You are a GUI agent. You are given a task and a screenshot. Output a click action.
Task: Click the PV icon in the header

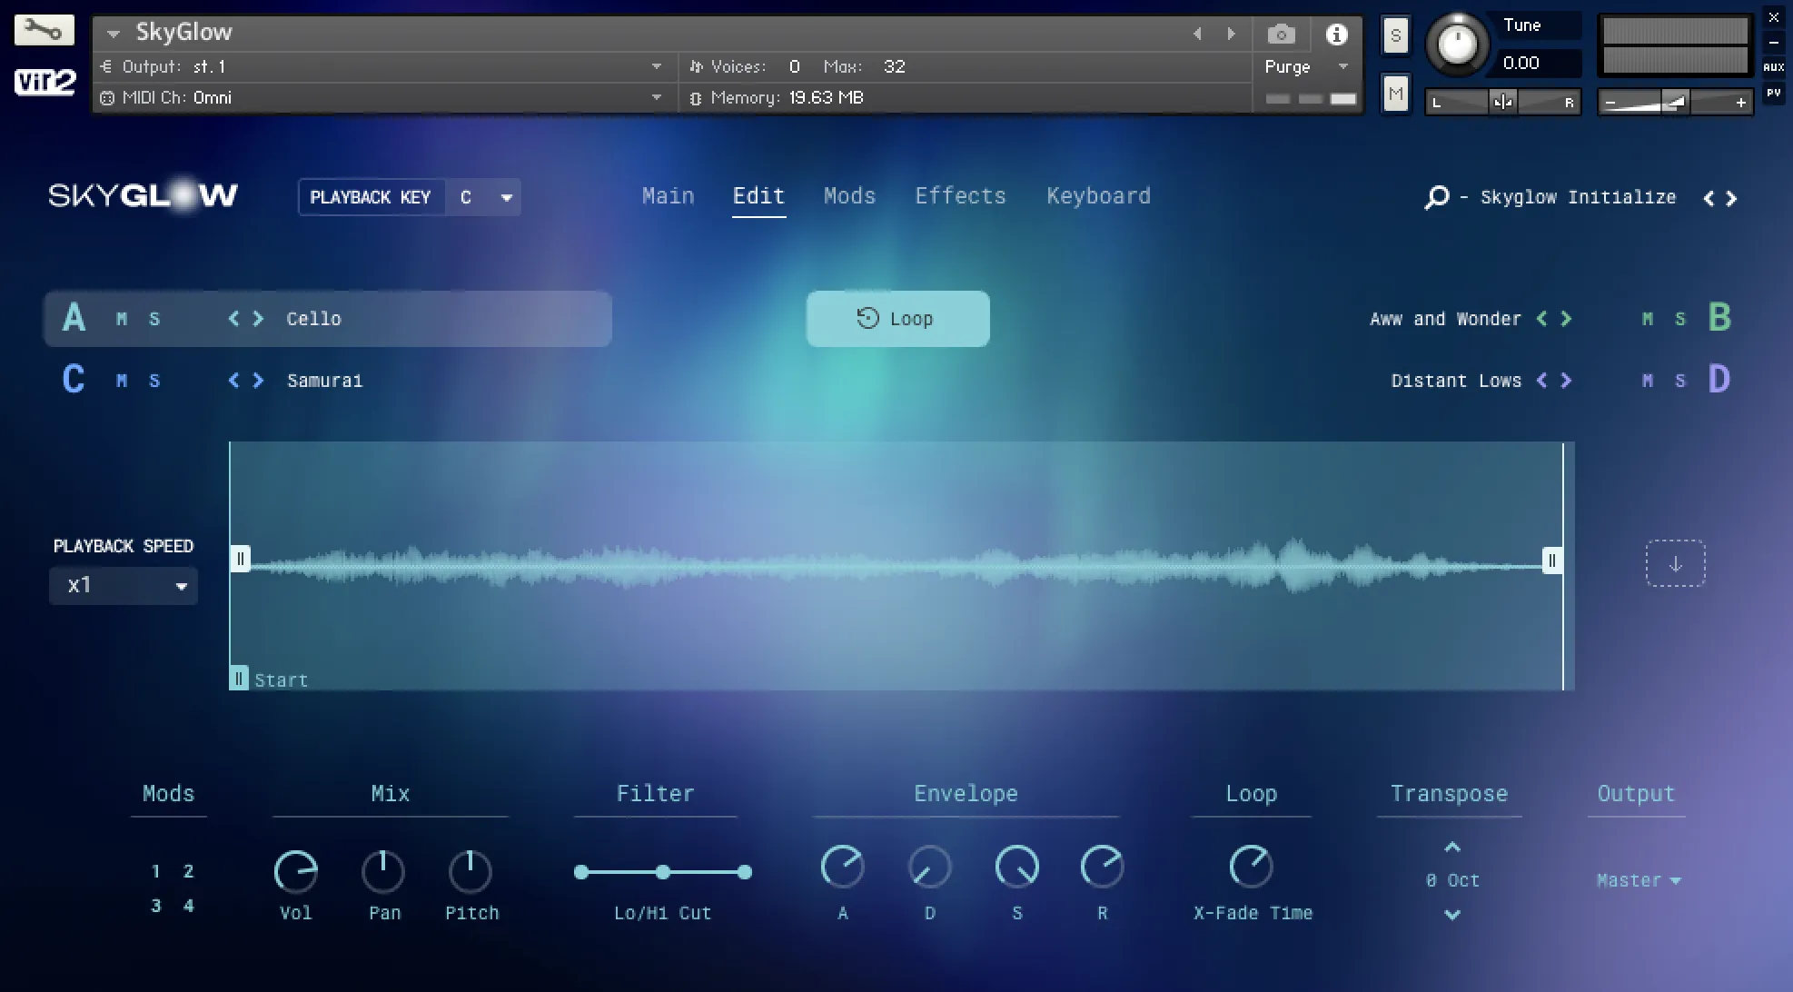coord(1772,92)
